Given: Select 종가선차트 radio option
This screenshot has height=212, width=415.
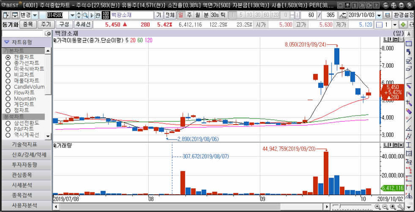Looking at the screenshot, I should click(x=8, y=63).
